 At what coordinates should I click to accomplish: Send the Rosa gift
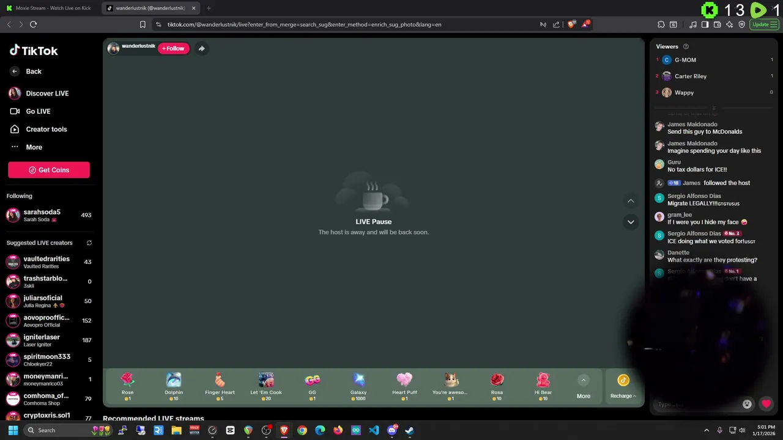point(497,386)
